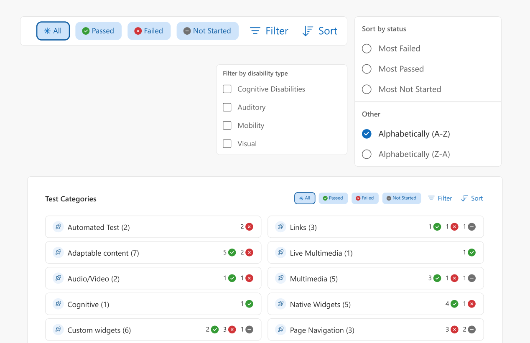The image size is (530, 343).
Task: Open the small Sort control in Test Categories
Action: (472, 198)
